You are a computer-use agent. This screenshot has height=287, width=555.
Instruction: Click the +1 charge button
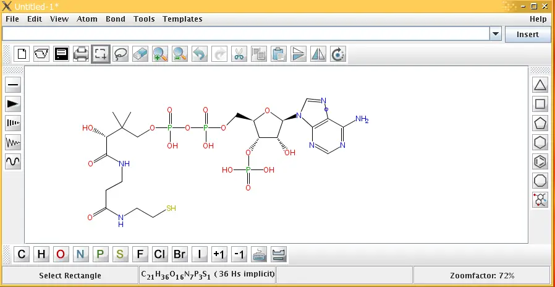coord(219,254)
